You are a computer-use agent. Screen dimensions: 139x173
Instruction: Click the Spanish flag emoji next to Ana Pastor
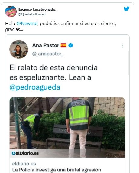point(63,45)
